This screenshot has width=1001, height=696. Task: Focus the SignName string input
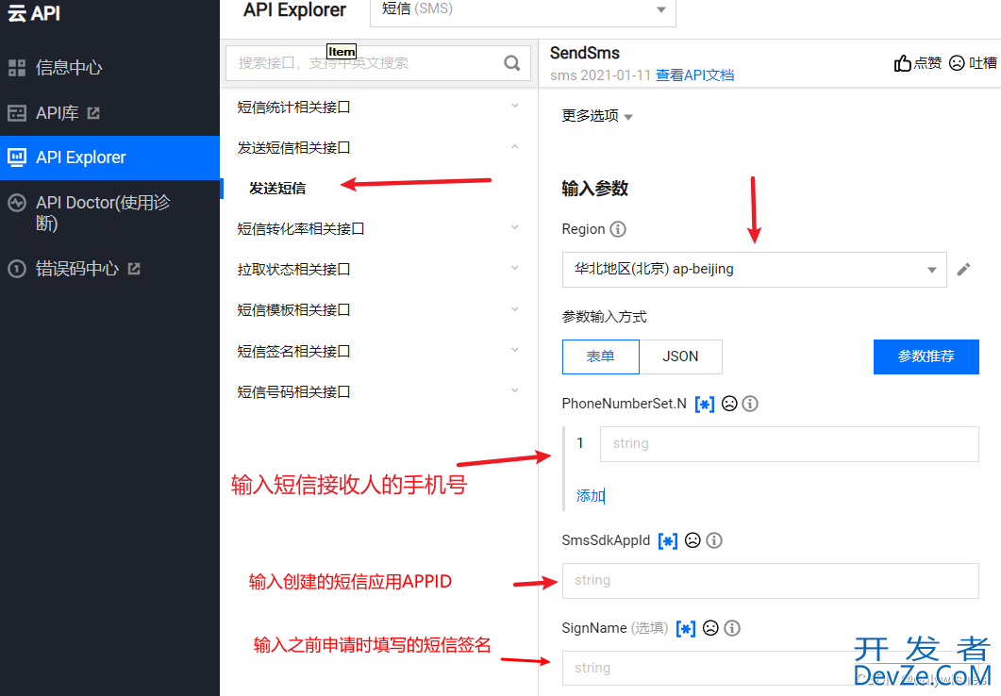[x=771, y=668]
